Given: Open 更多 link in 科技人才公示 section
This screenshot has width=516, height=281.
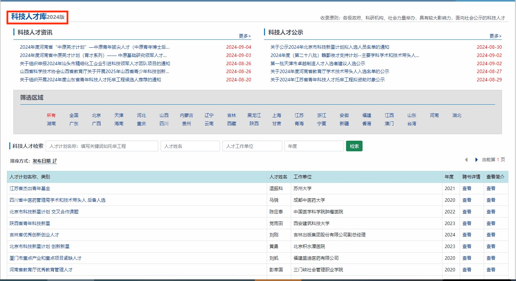Looking at the screenshot, I should point(495,36).
